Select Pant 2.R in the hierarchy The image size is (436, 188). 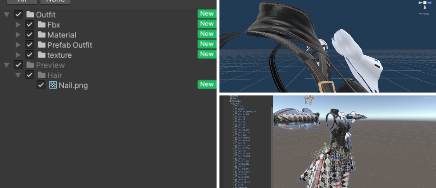point(242,124)
